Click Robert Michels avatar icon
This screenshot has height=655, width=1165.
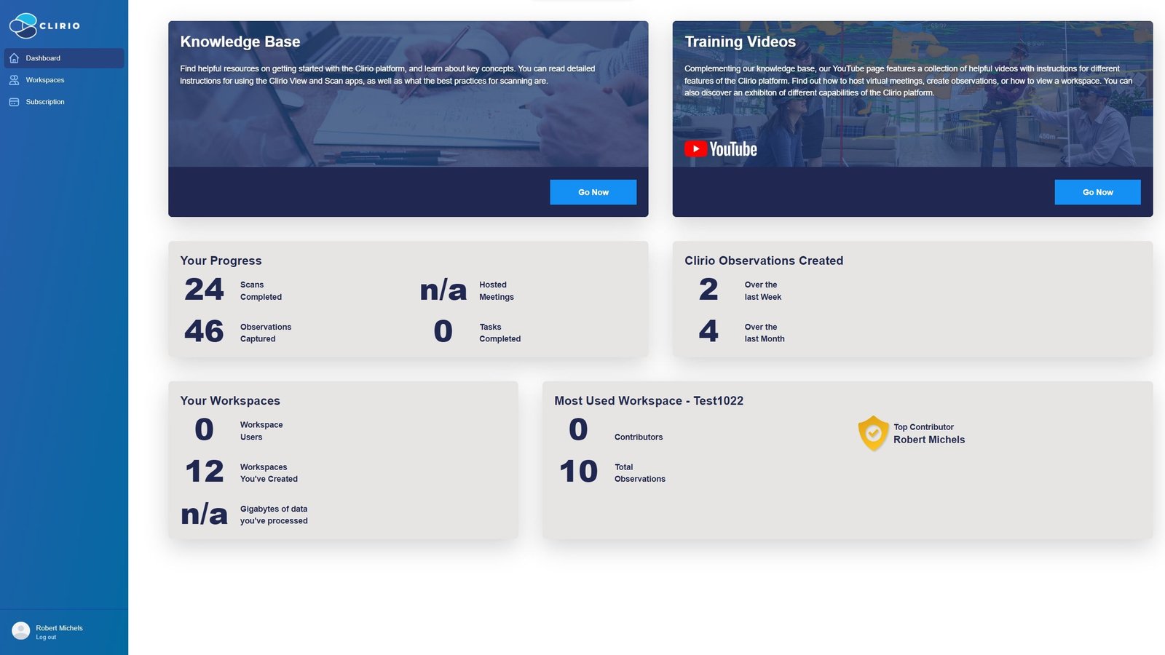(21, 631)
